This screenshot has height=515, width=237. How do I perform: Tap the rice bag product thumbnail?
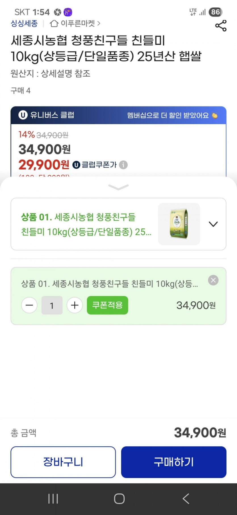pyautogui.click(x=179, y=224)
